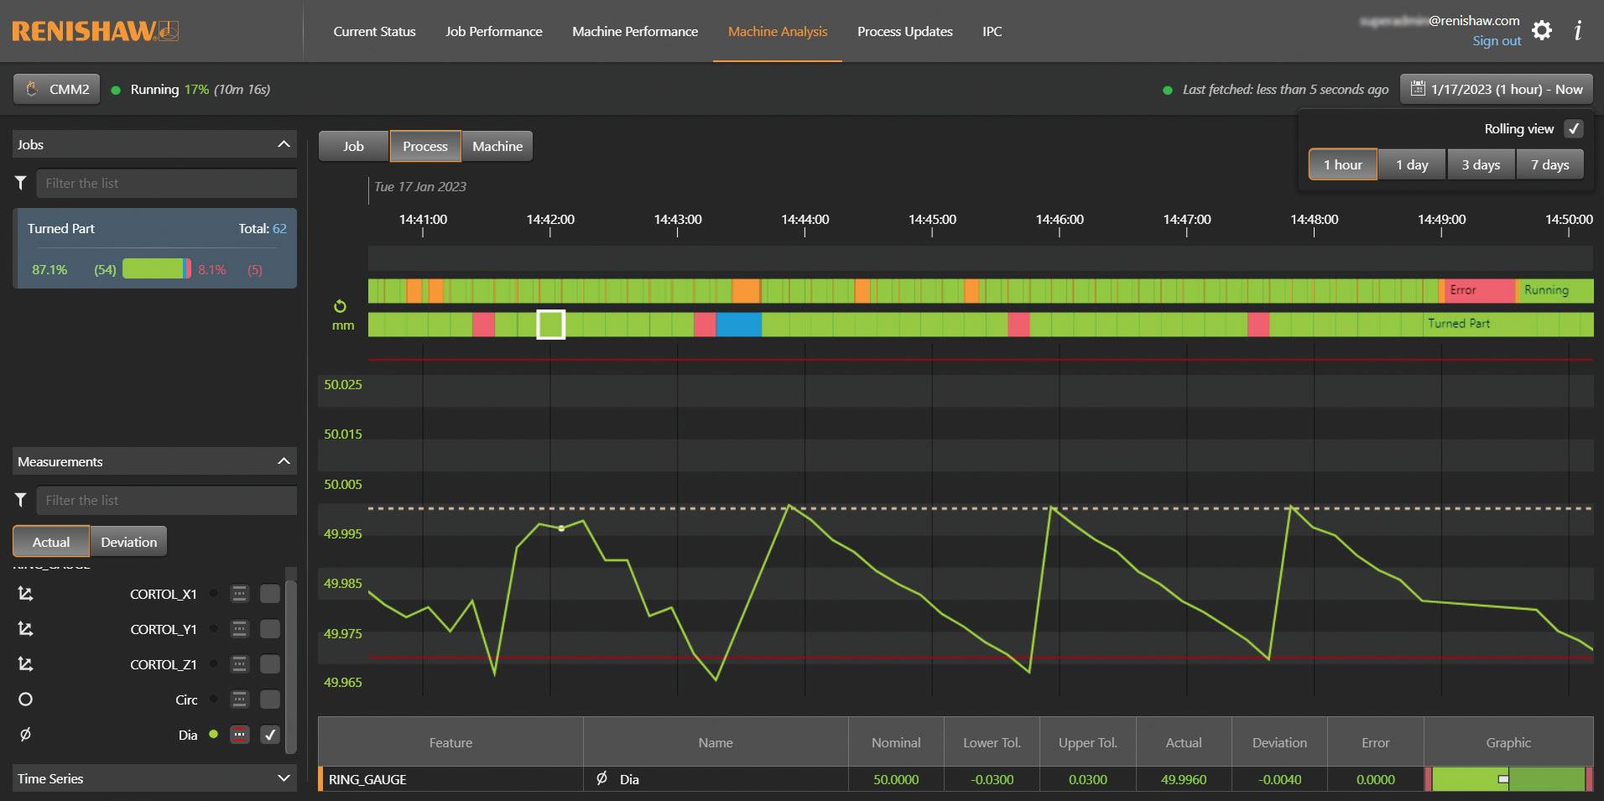Click the filter funnel icon in Jobs panel

(21, 183)
